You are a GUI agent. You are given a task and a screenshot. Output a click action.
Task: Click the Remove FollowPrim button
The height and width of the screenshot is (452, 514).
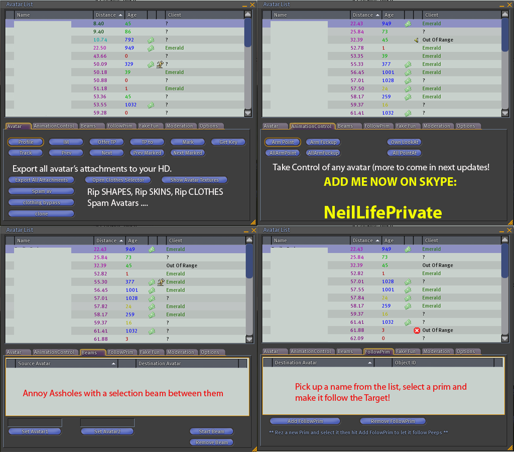pyautogui.click(x=393, y=421)
